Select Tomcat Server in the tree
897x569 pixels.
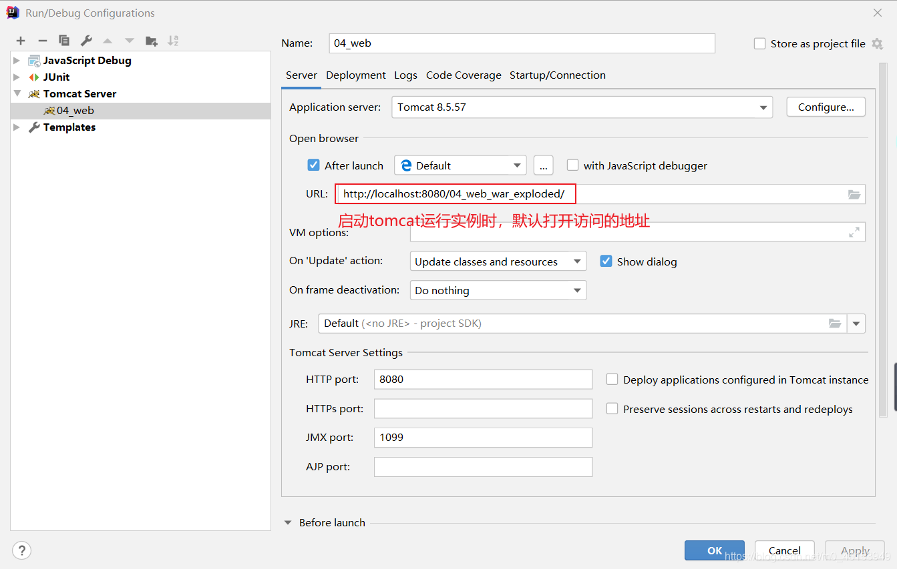(x=79, y=93)
